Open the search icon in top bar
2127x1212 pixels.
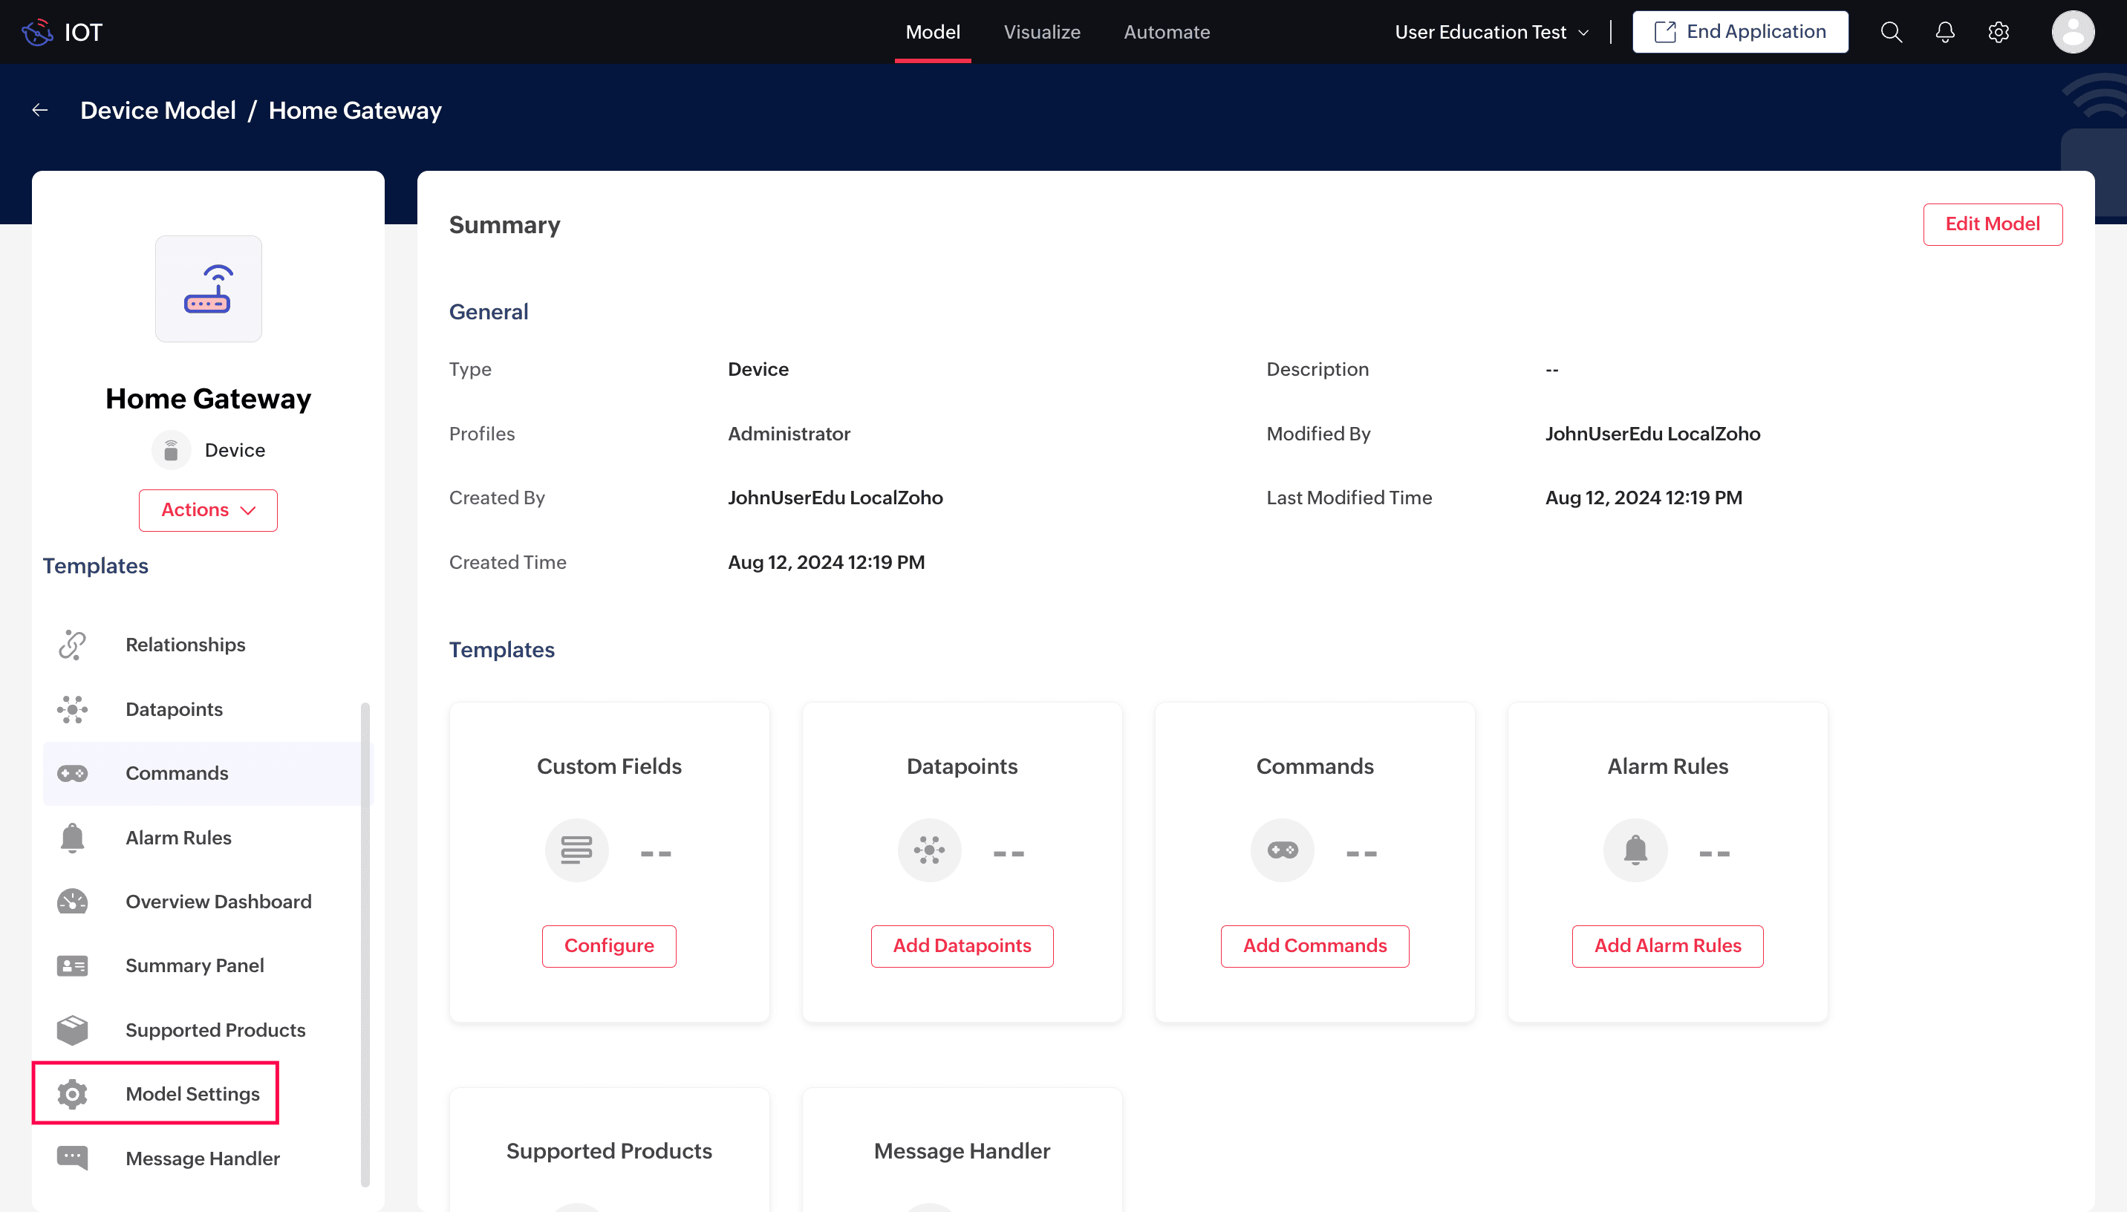pos(1891,32)
